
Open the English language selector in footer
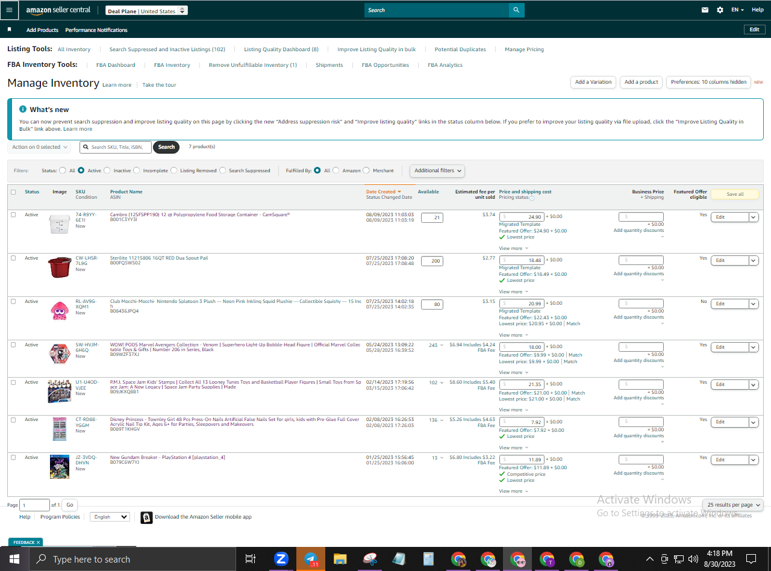click(110, 517)
